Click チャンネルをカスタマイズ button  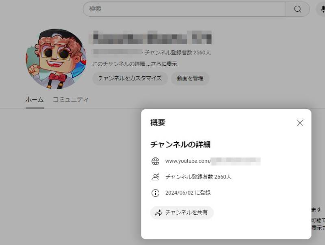(x=130, y=78)
